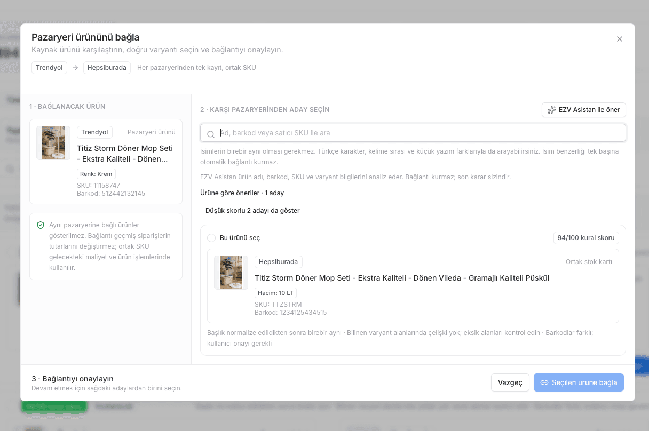649x431 pixels.
Task: Click the link icon on Seçilen ürüne bağla
Action: [x=544, y=382]
